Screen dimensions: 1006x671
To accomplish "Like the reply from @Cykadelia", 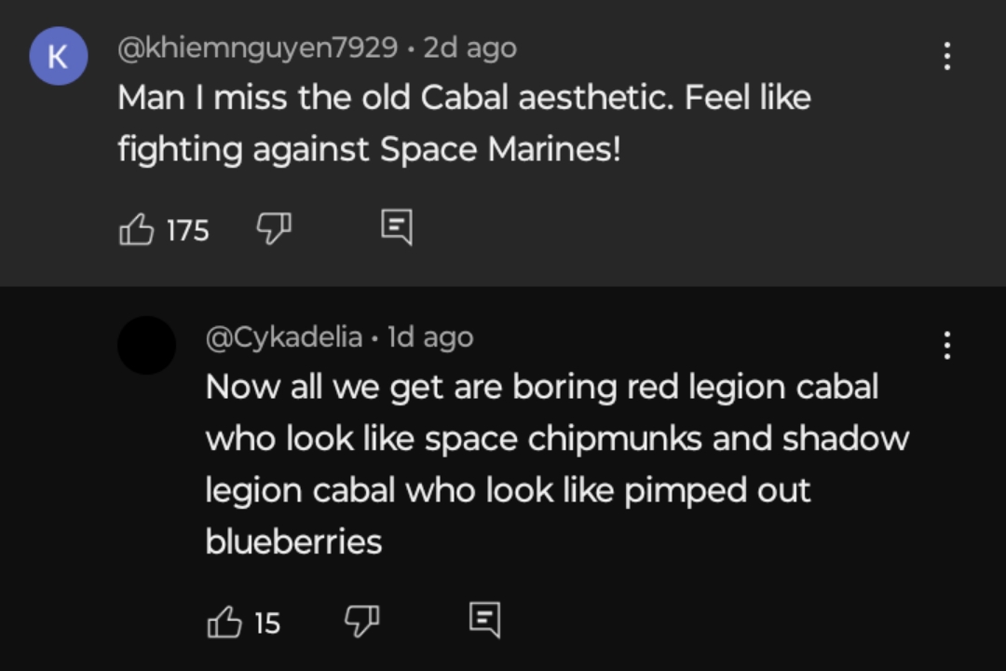I will 224,622.
